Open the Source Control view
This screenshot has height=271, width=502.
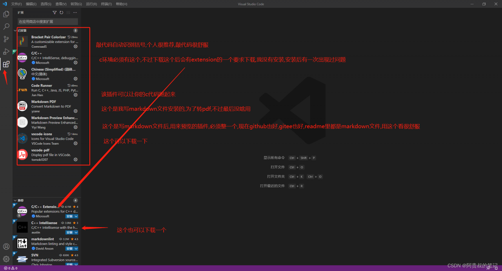(6, 39)
